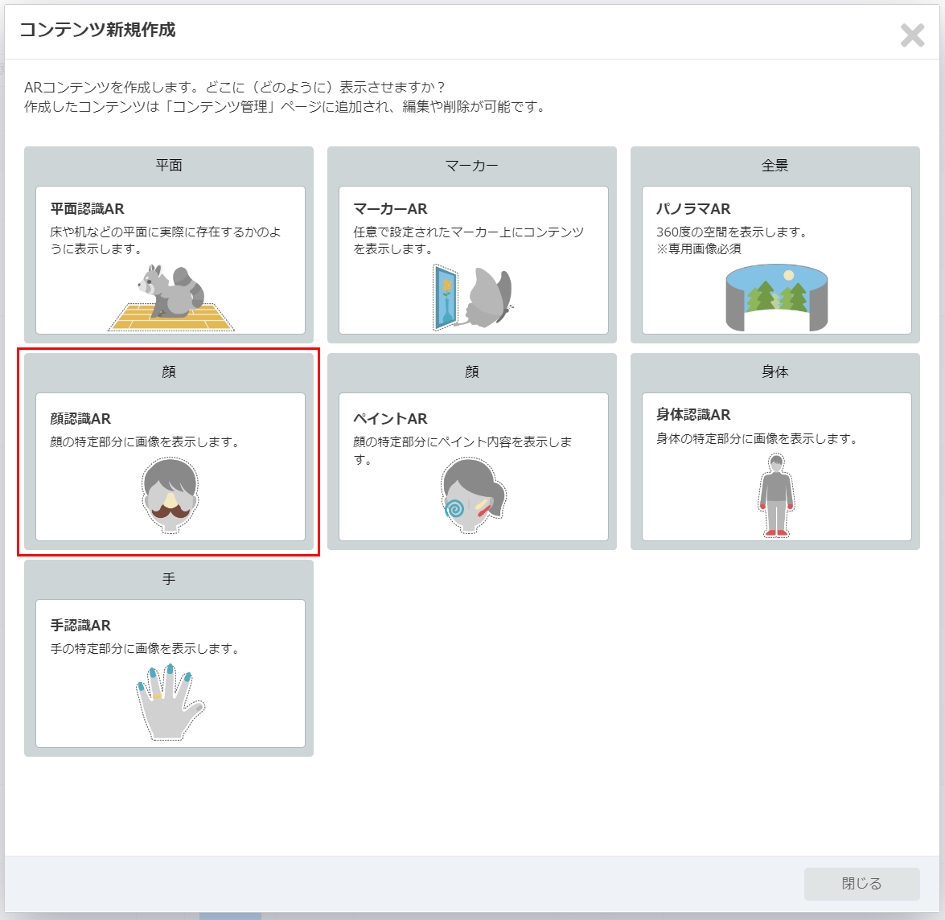Click the panorama forest illustration in パノラマAR

776,298
